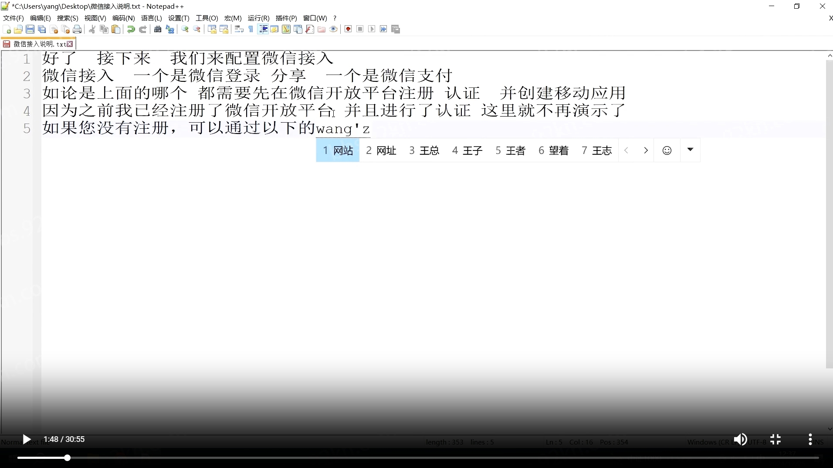
Task: Click the Zoom Out magnifier icon
Action: [x=197, y=29]
